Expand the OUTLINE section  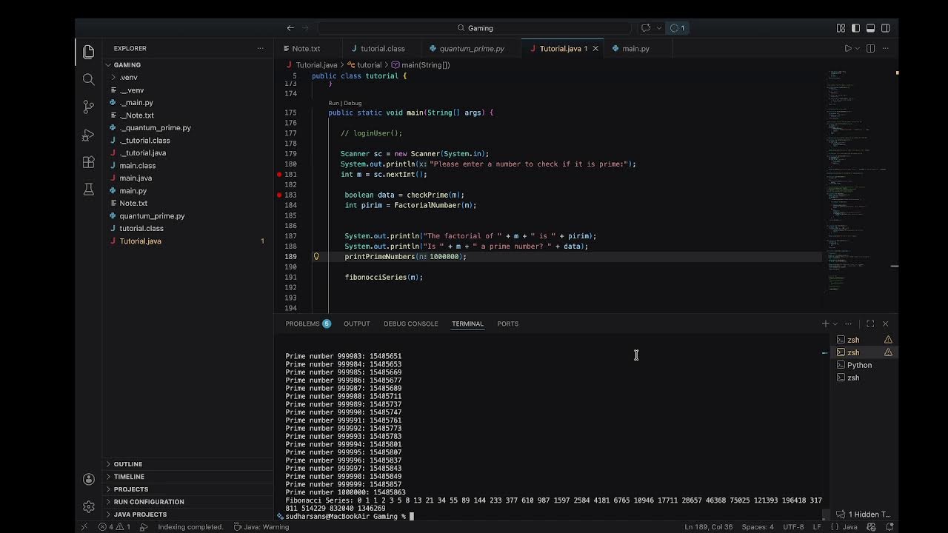189,464
